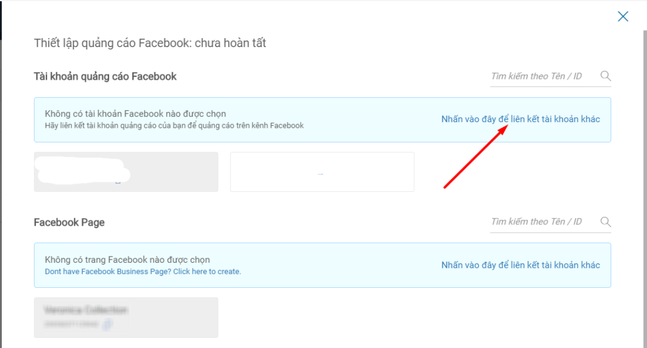Select the second white ad account card
The image size is (647, 348).
tap(322, 172)
